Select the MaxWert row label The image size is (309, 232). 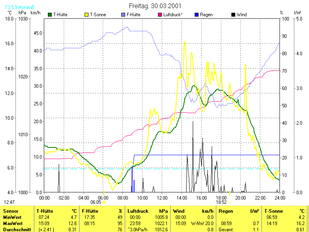(12, 224)
